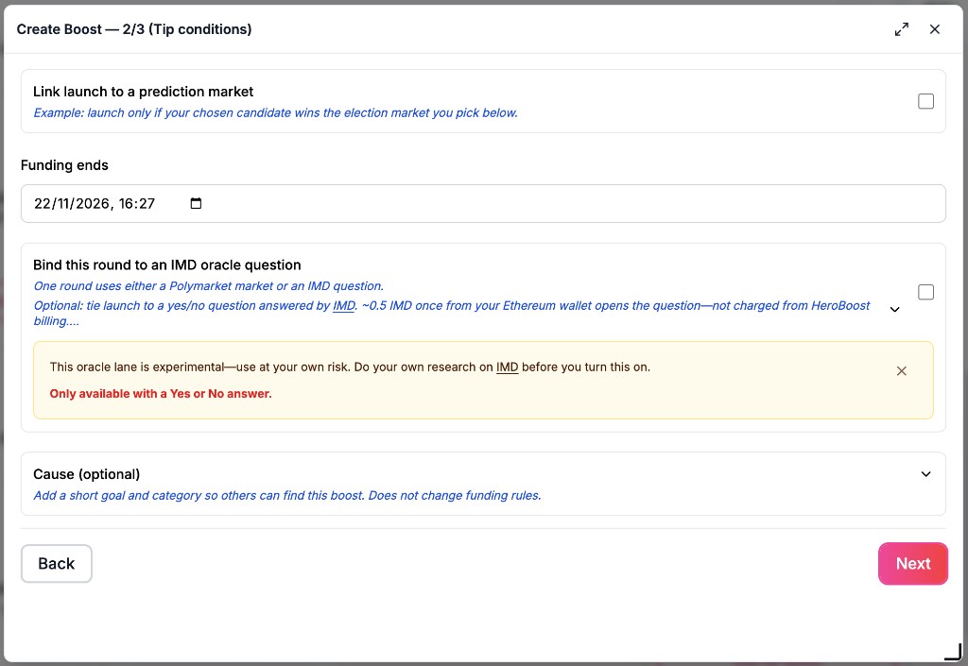Tick the IMD oracle question checkbox
Screen dimensions: 968x666
point(925,292)
